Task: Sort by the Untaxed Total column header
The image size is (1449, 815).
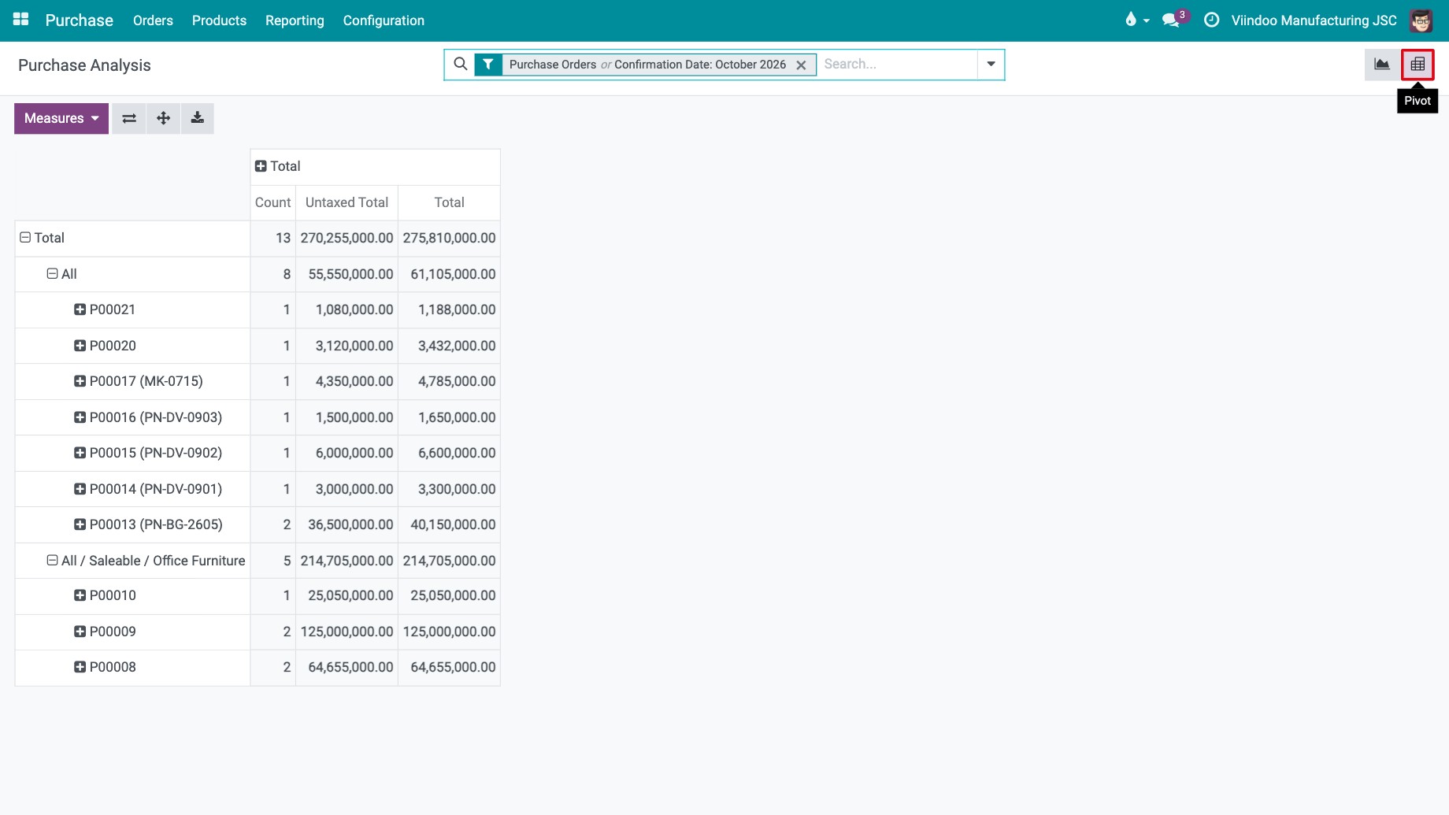Action: click(x=346, y=202)
